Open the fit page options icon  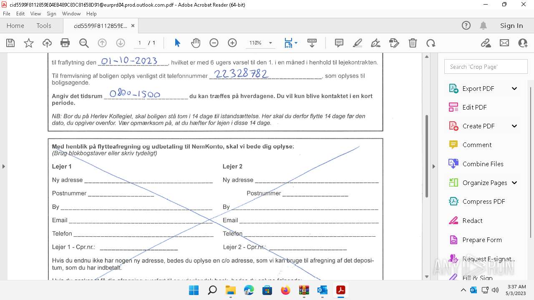click(290, 43)
